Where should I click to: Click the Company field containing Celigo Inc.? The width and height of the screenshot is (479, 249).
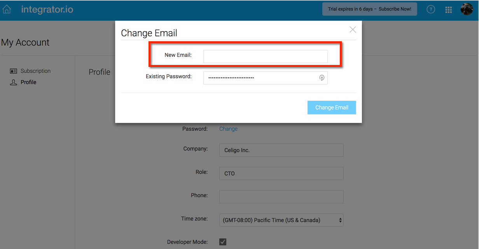point(281,150)
